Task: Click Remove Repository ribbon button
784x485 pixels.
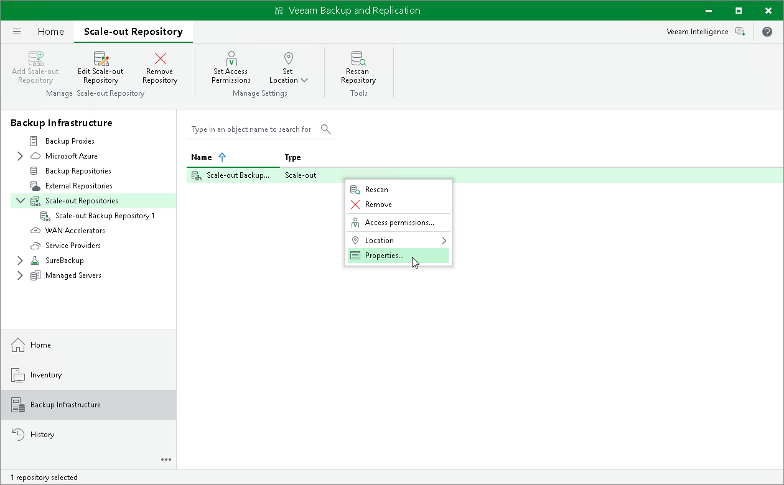Action: (160, 68)
